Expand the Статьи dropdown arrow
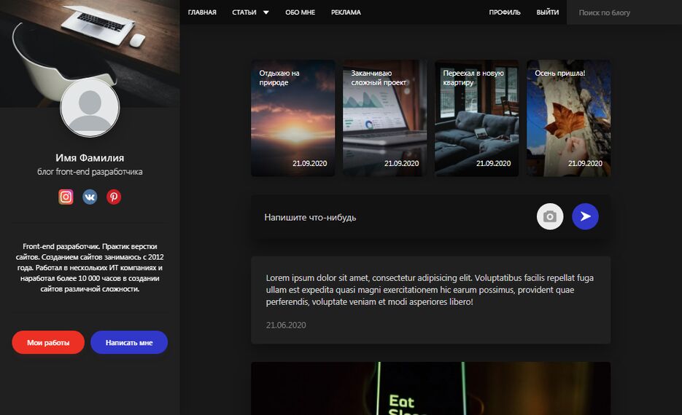 pos(266,12)
